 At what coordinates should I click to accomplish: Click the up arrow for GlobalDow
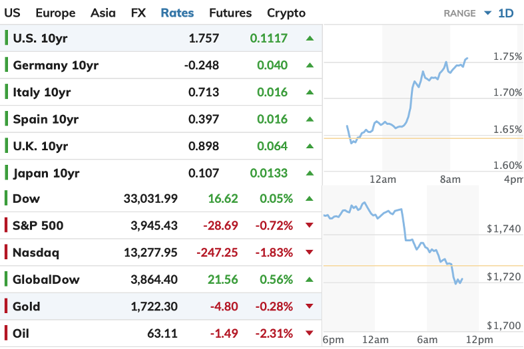(x=309, y=279)
